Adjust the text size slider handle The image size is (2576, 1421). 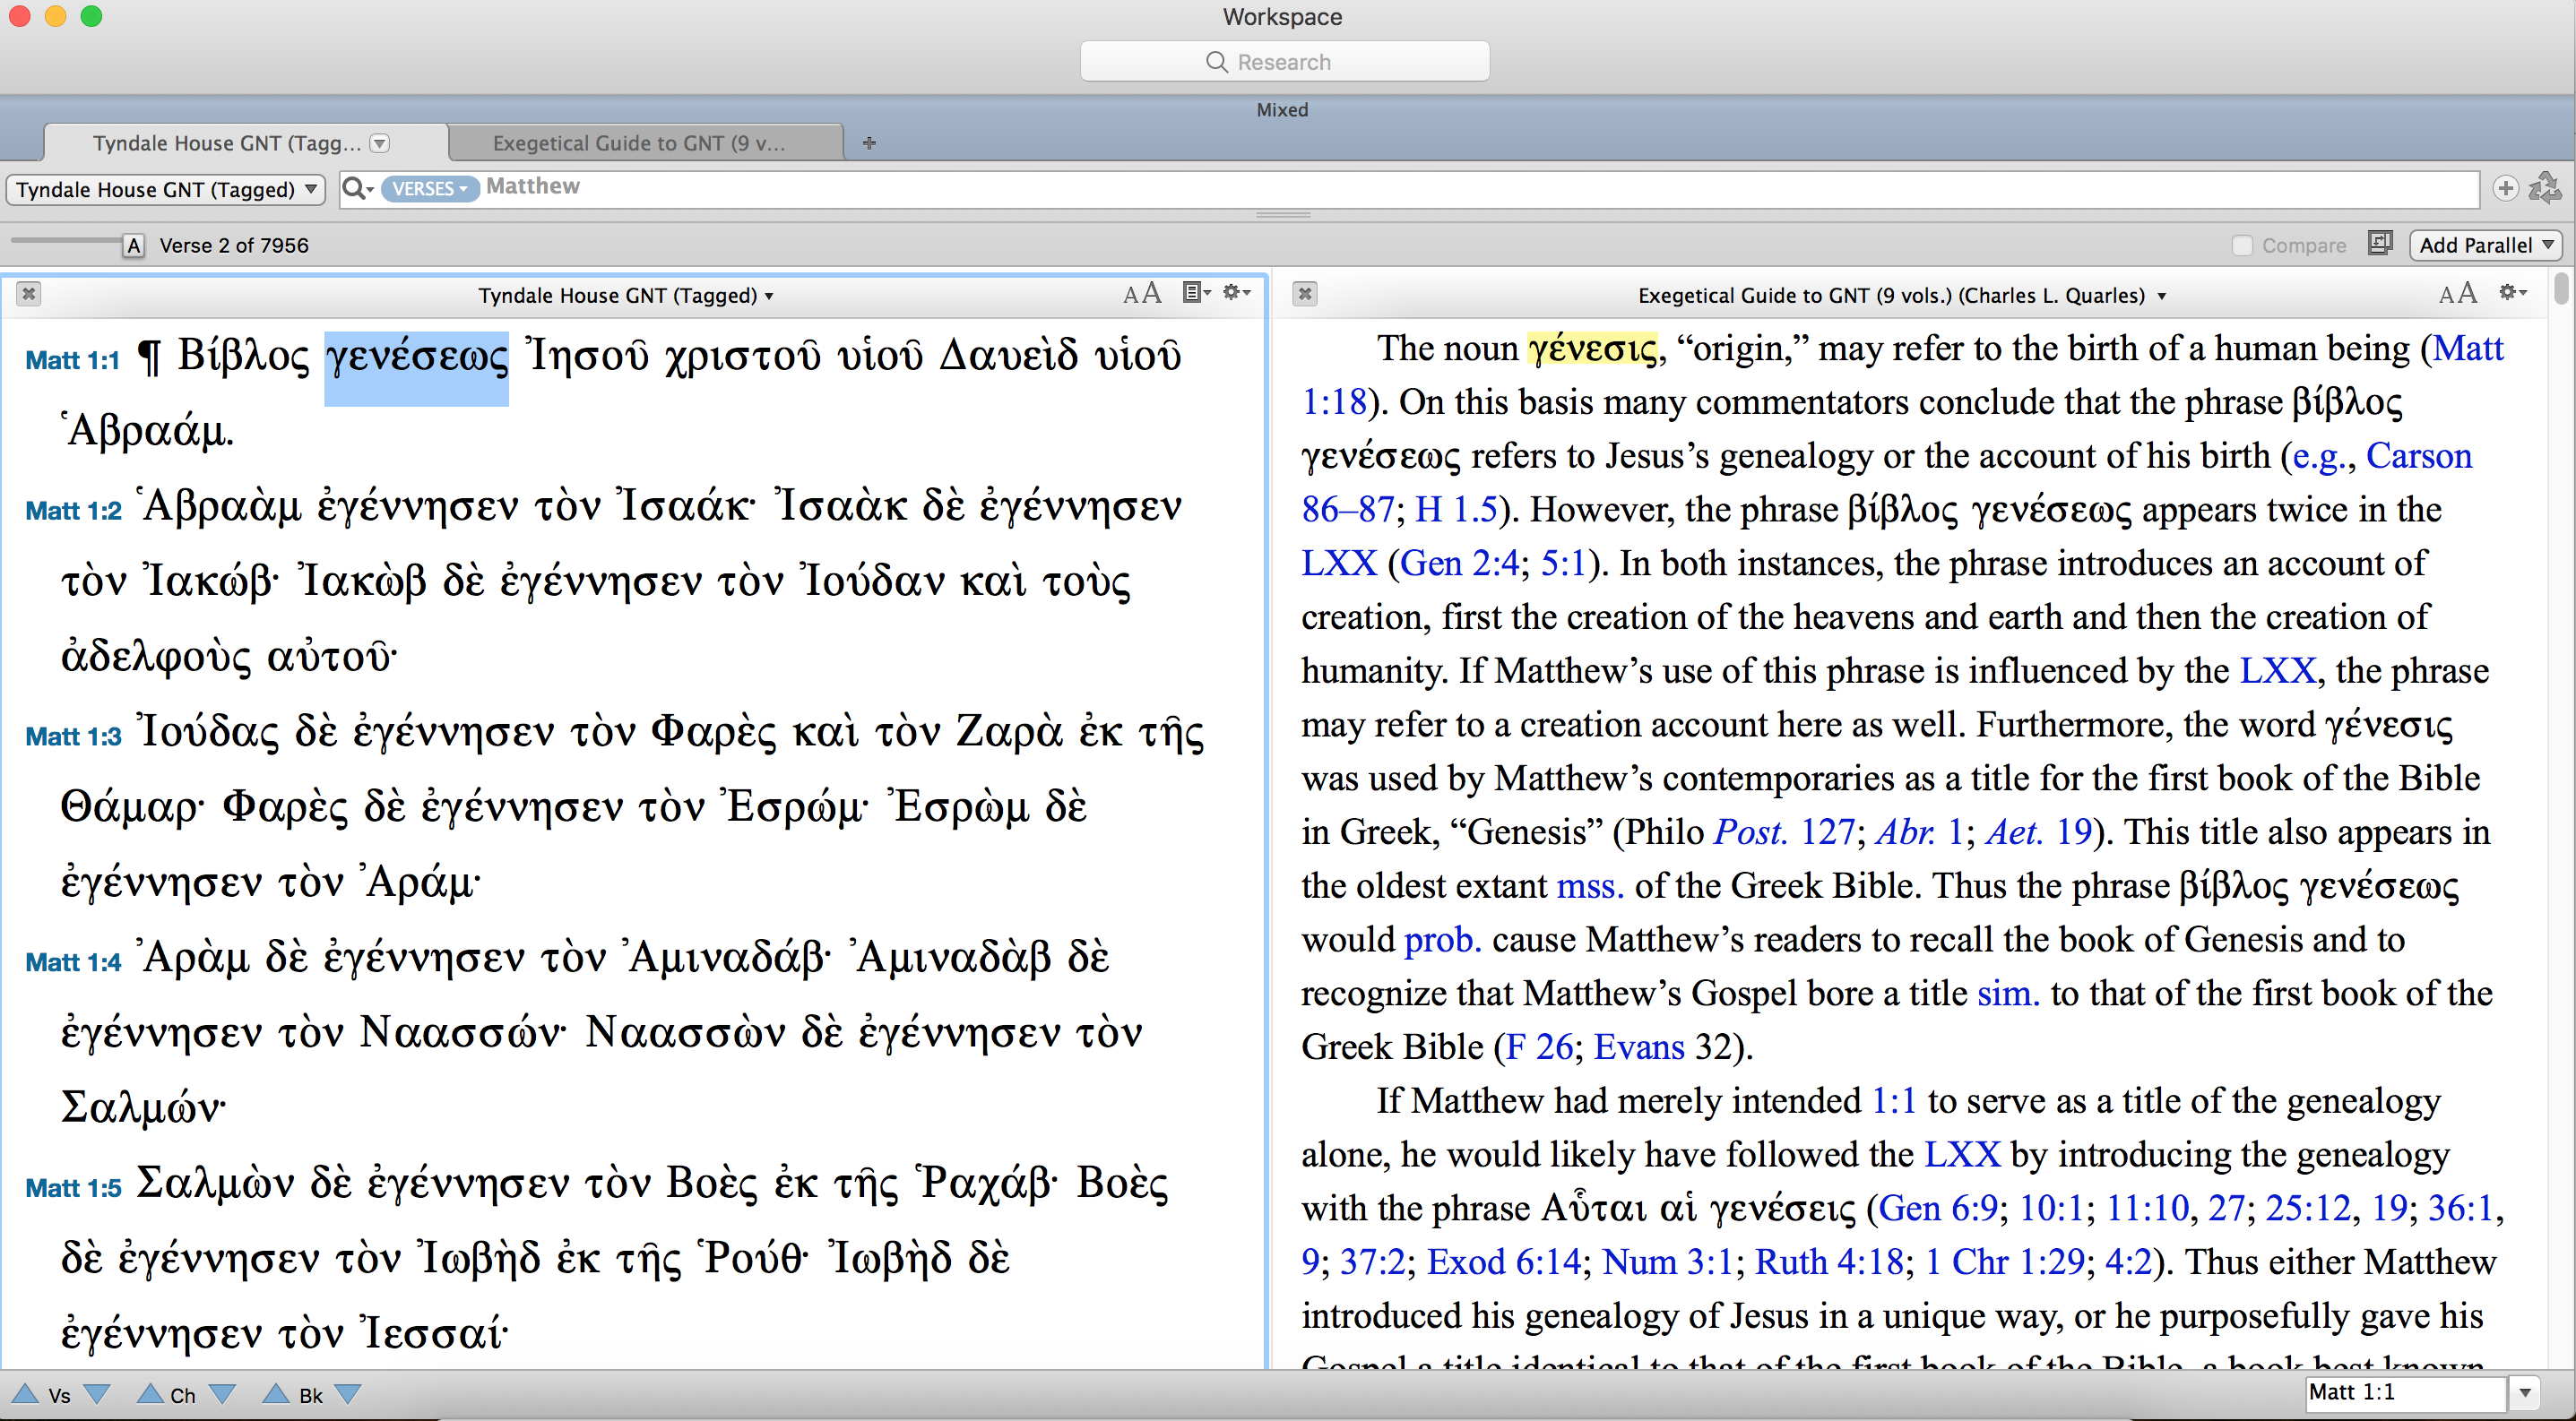(133, 245)
